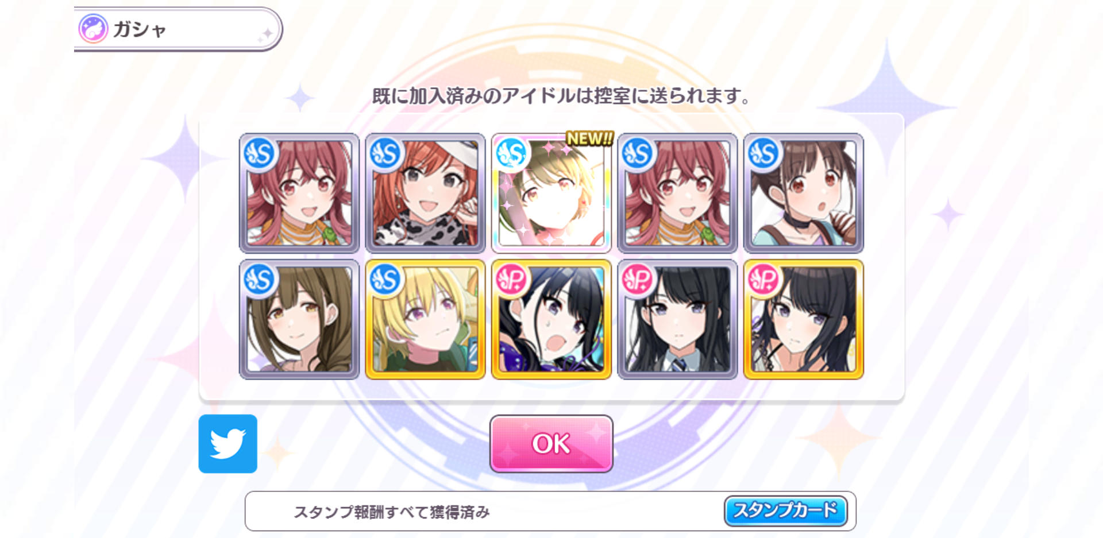Click the blue S badge on NEW card
1103x538 pixels.
(x=511, y=154)
